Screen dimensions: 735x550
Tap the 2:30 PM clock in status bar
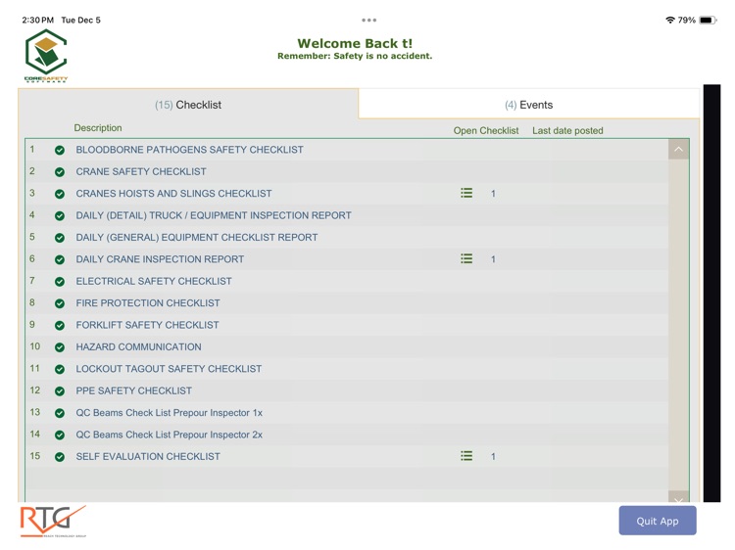coord(38,21)
